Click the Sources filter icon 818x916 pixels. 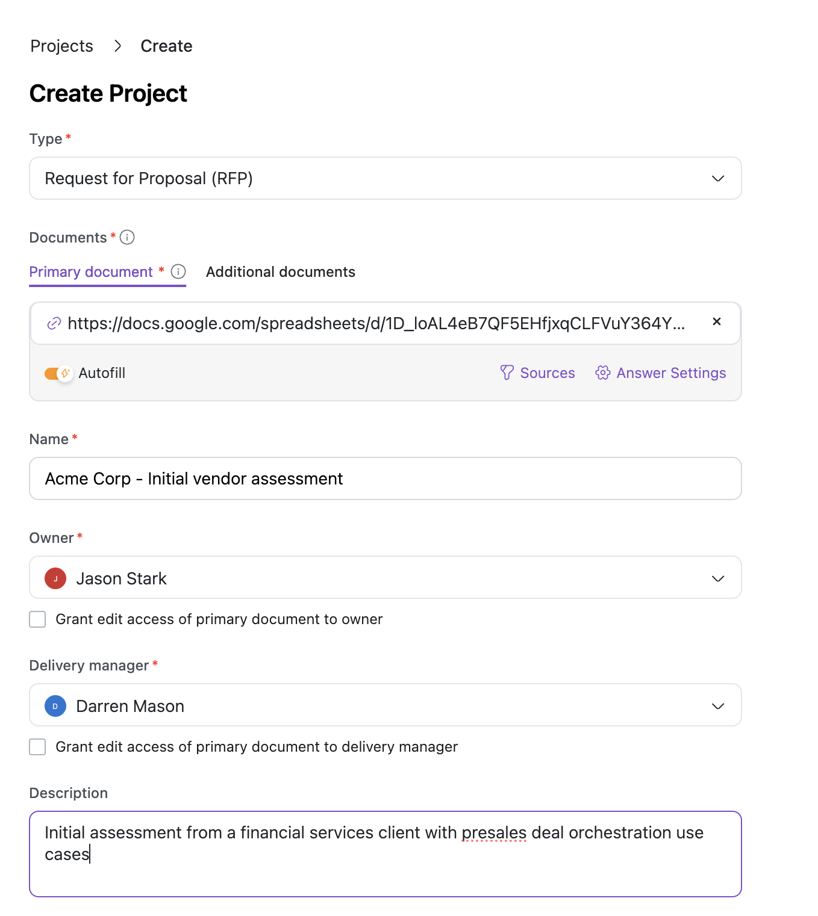(507, 373)
